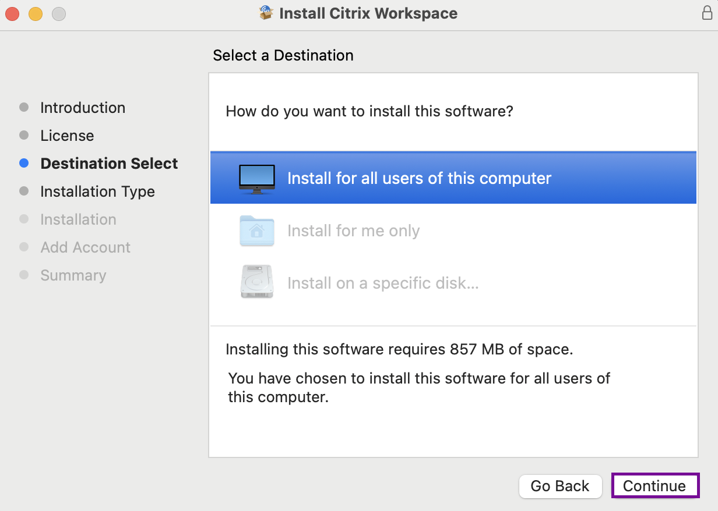Click the text saying 857 MB of space required
The width and height of the screenshot is (718, 511).
399,349
